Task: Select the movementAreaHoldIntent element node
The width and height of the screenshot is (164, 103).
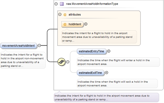Action: coord(19,46)
